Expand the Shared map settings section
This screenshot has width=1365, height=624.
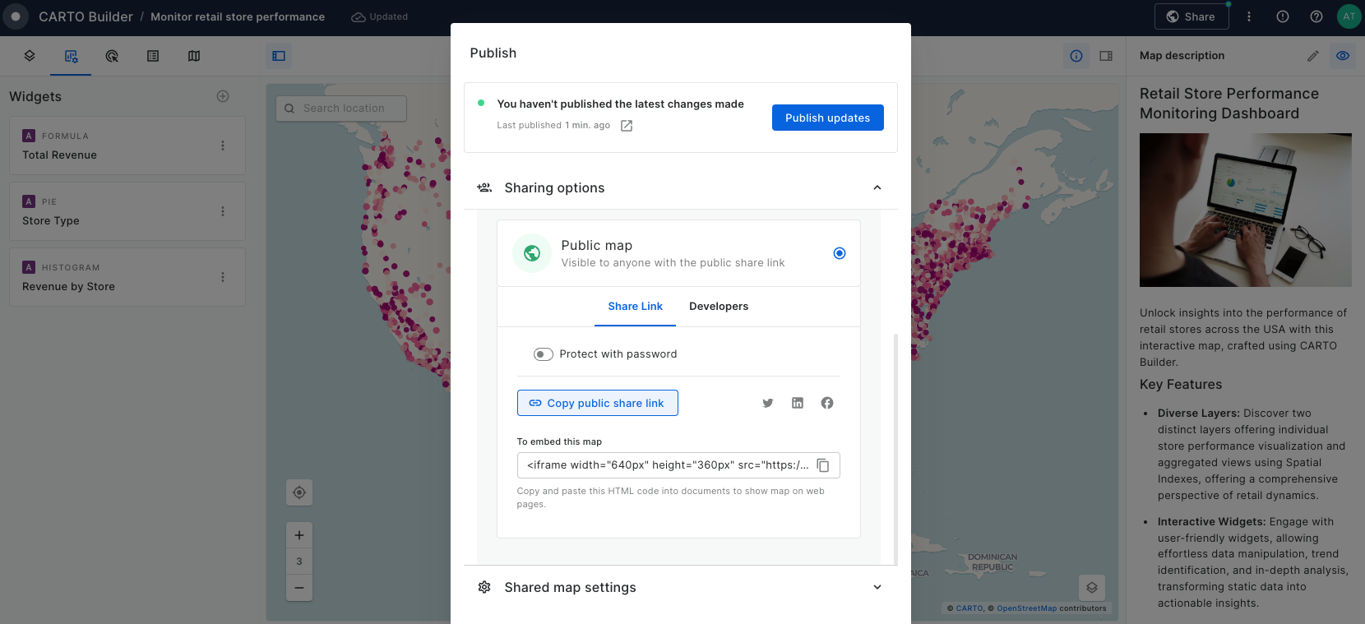[877, 587]
